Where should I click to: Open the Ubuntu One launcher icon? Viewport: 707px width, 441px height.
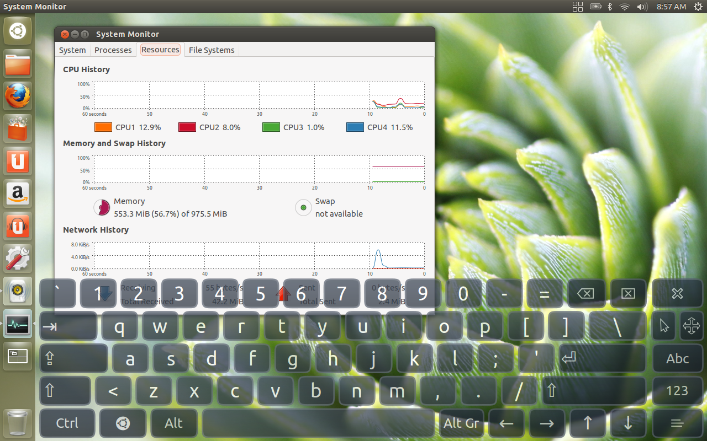18,162
